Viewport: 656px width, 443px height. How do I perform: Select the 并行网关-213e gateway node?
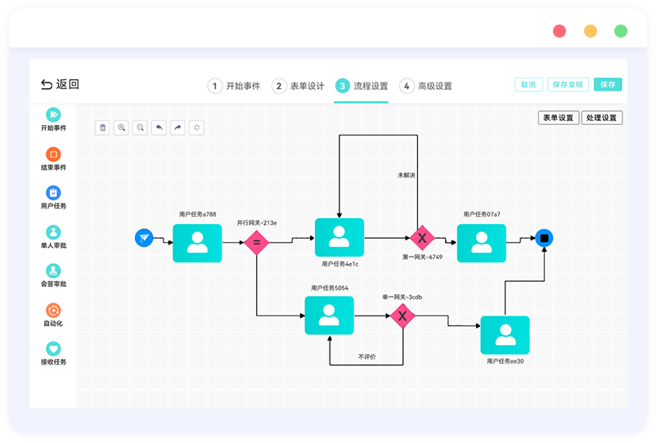(x=257, y=242)
